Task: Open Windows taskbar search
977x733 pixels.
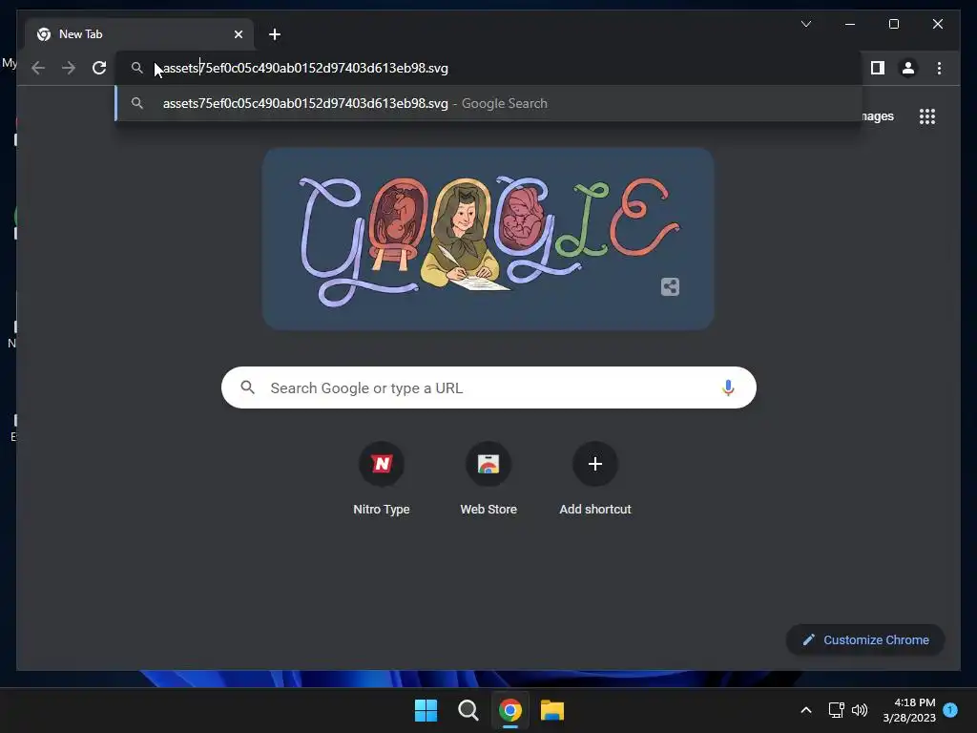Action: coord(468,710)
